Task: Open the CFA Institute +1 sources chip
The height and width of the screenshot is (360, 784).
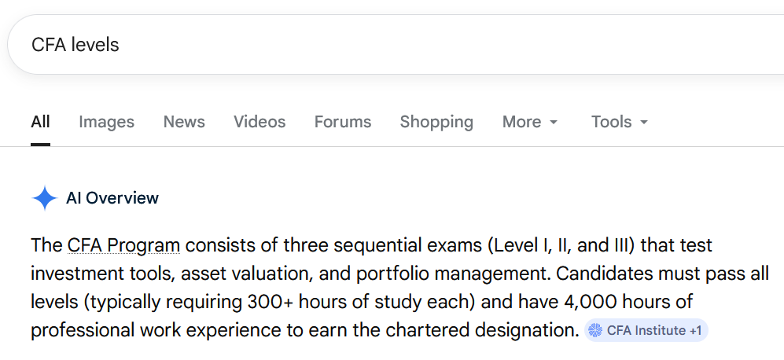Action: [646, 331]
